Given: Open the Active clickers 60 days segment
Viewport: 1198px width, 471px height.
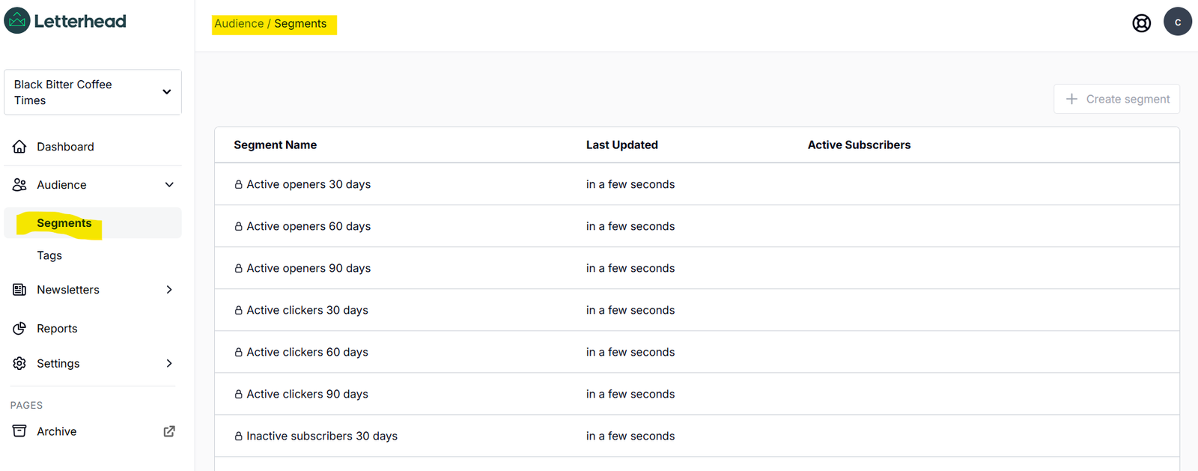Looking at the screenshot, I should coord(307,352).
